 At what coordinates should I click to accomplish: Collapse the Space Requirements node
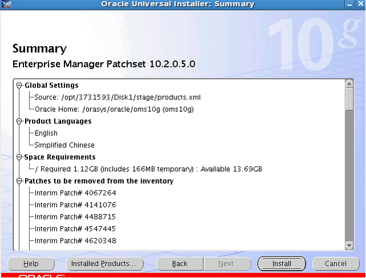(19, 158)
